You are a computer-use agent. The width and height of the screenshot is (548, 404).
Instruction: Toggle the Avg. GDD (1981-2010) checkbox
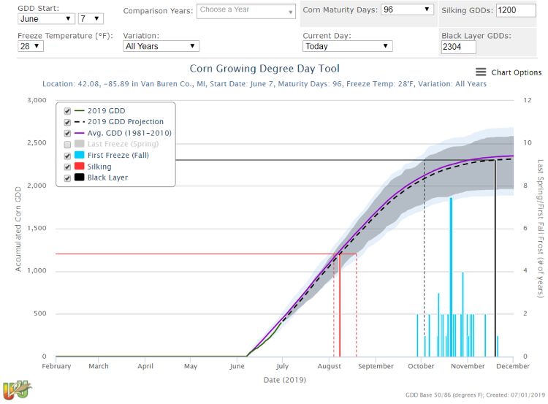pos(67,134)
